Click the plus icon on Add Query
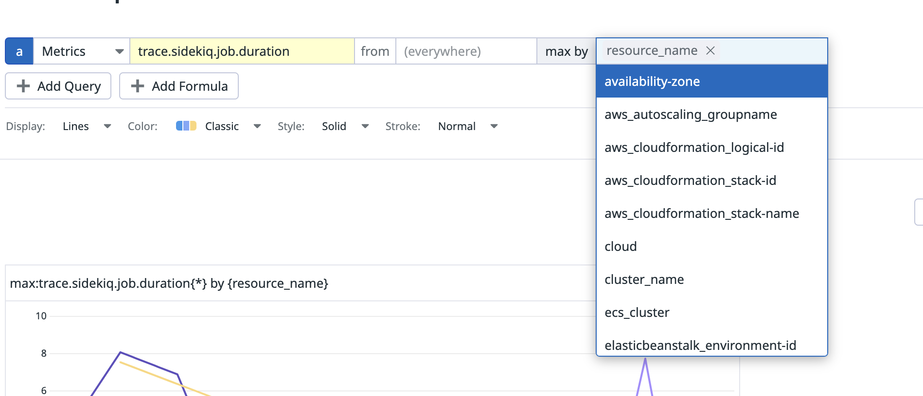 click(23, 86)
